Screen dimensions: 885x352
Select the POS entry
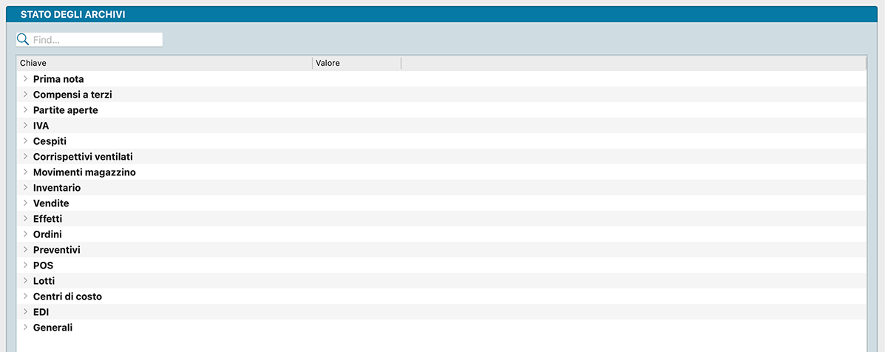tap(43, 265)
